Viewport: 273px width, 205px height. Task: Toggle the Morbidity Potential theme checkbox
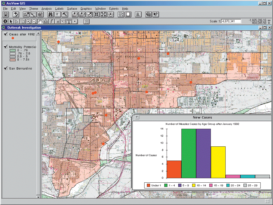(x=6, y=47)
